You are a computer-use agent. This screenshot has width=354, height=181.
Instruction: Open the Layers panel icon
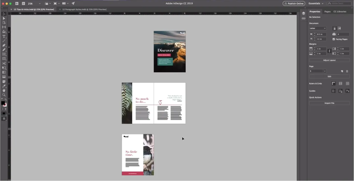click(304, 13)
